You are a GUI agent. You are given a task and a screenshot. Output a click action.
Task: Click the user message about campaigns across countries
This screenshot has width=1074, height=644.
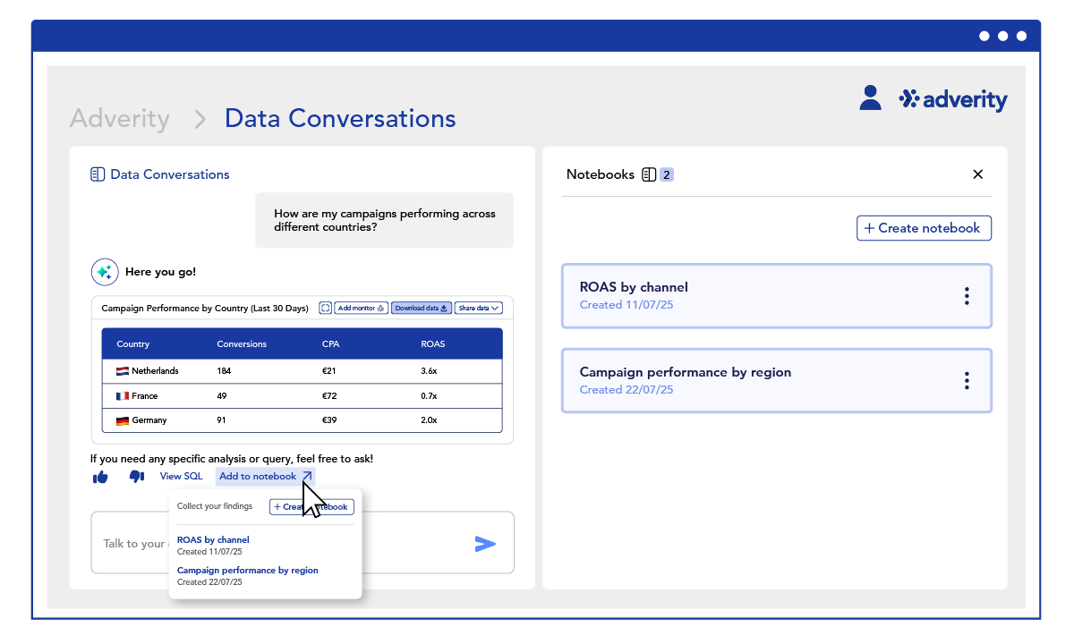pos(385,220)
